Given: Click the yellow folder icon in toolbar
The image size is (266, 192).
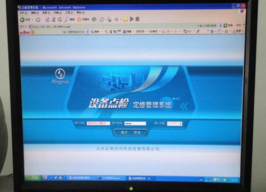Looking at the screenshot, I should pyautogui.click(x=126, y=19).
